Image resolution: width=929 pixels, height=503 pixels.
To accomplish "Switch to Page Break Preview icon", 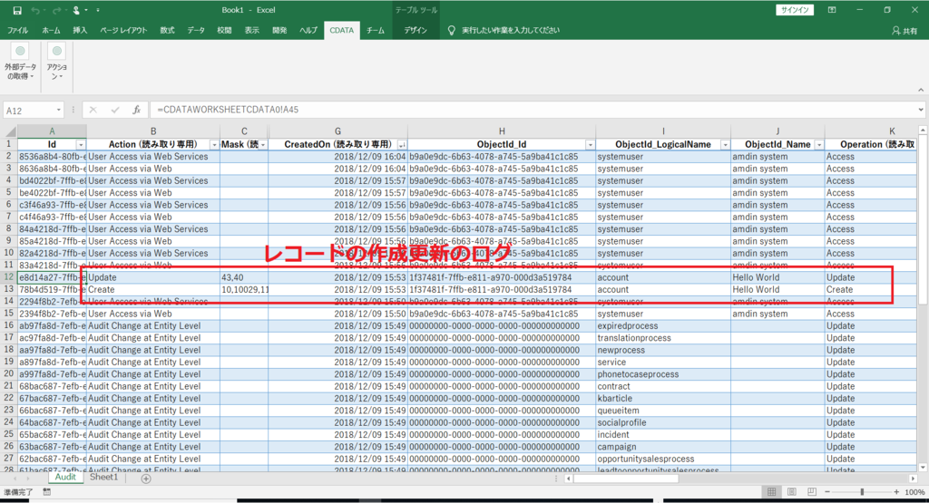I will 812,492.
